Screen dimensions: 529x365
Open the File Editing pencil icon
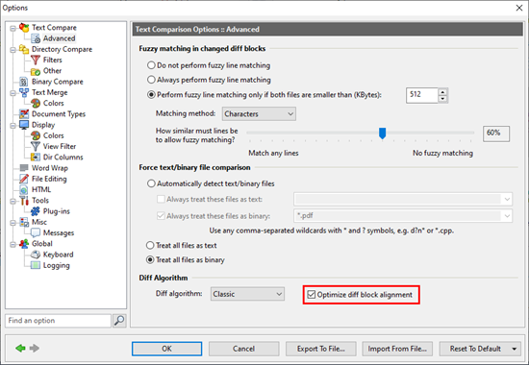24,179
